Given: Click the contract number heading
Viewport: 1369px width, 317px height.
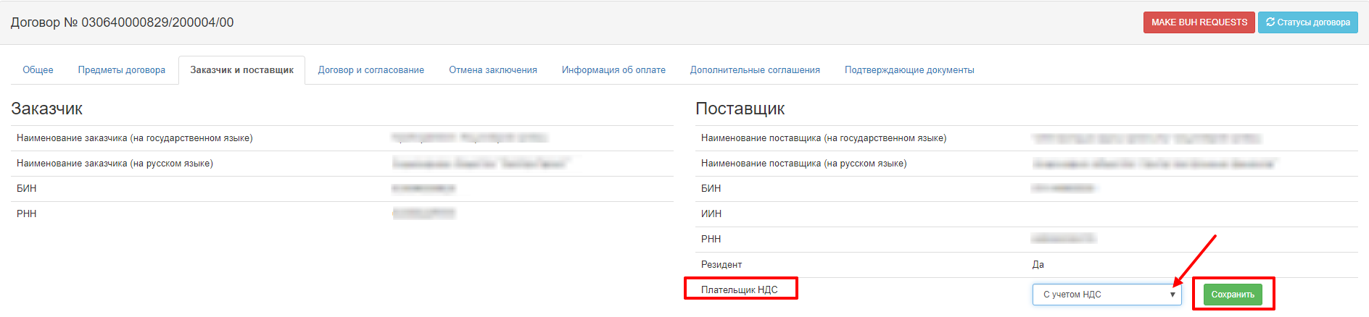Looking at the screenshot, I should click(122, 22).
